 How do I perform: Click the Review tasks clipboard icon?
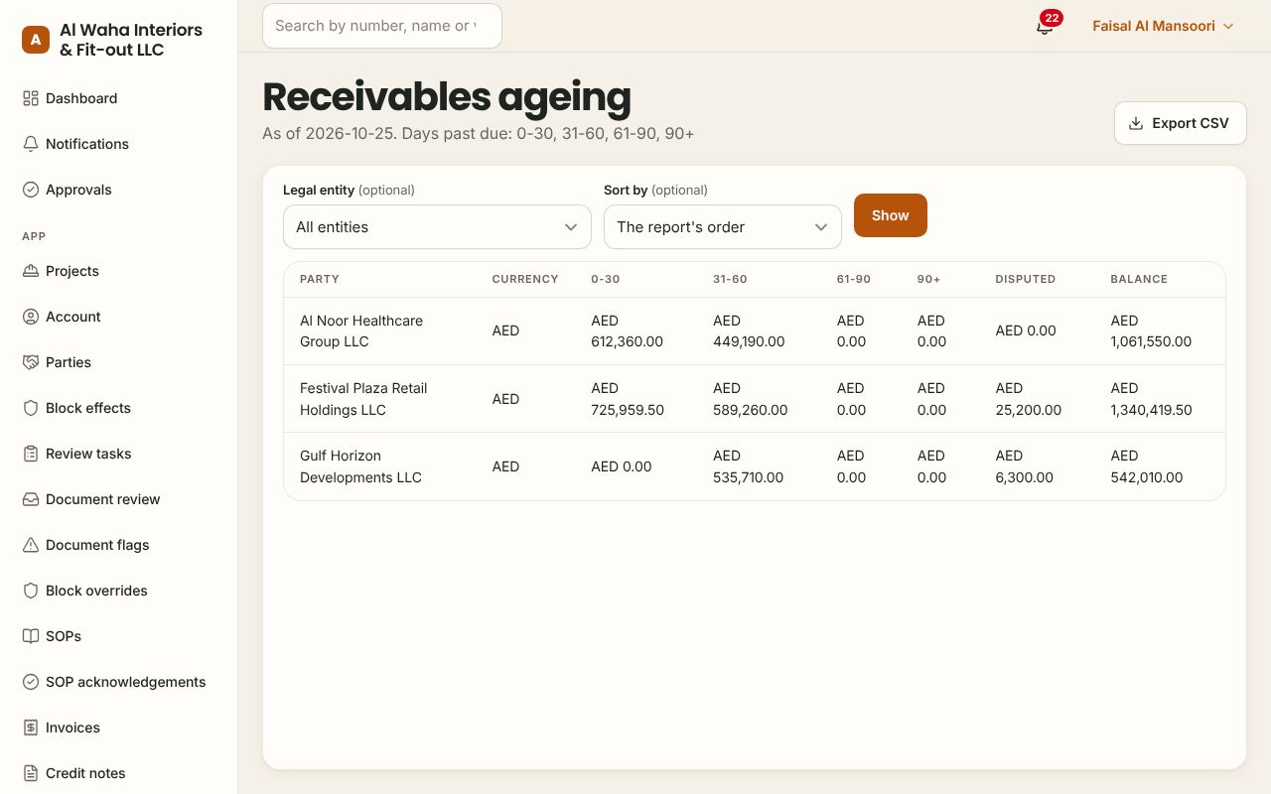pos(31,454)
